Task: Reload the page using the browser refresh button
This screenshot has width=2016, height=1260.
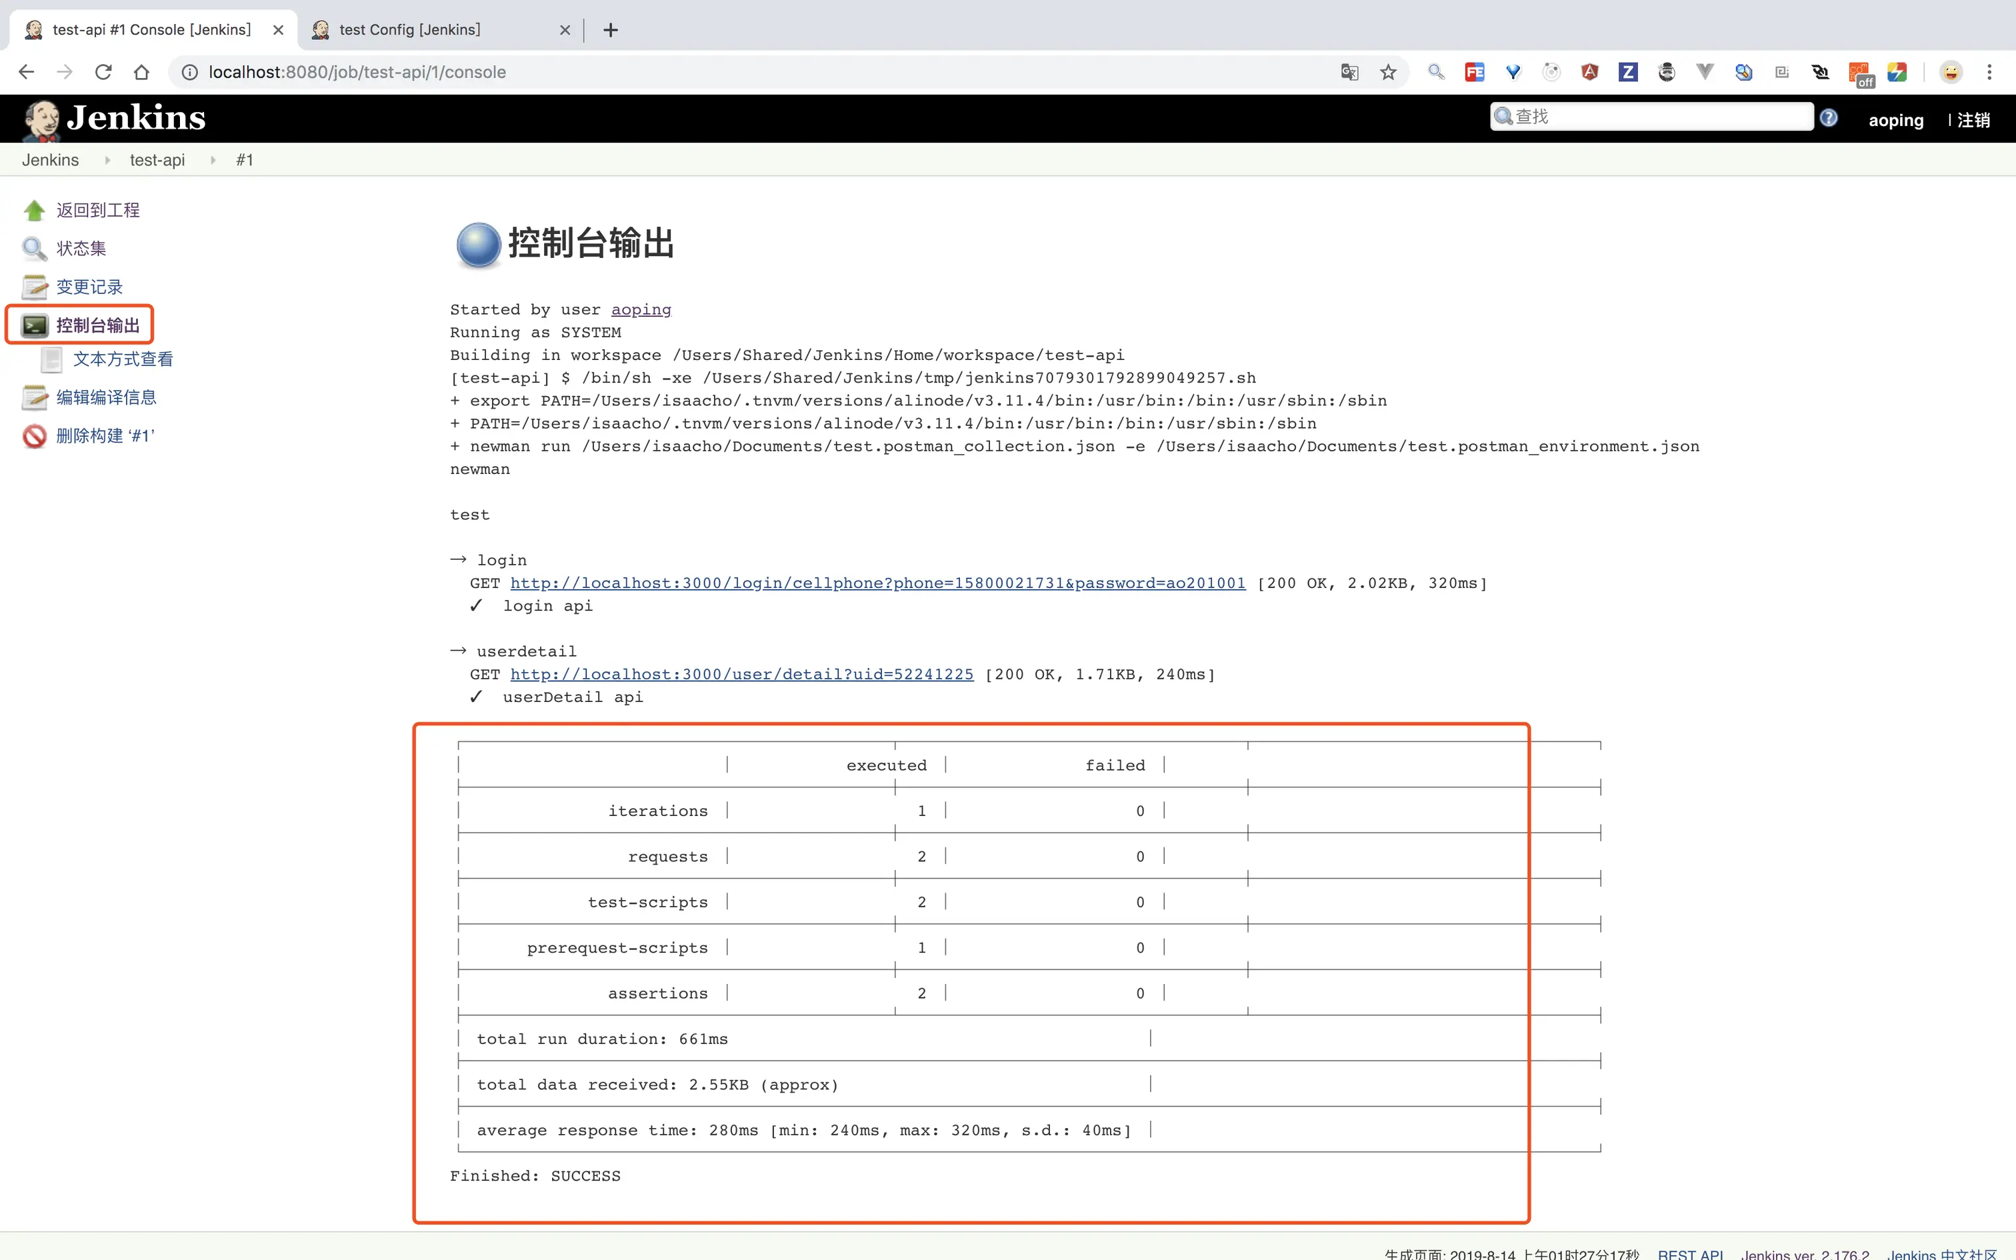Action: (103, 73)
